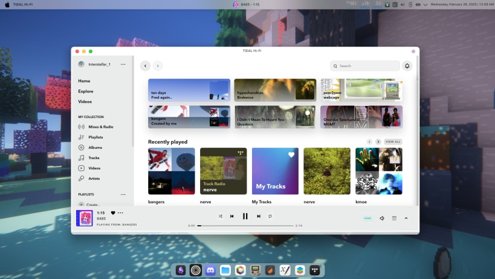This screenshot has width=495, height=279.
Task: Open the concentric circles dock app
Action: [195, 270]
